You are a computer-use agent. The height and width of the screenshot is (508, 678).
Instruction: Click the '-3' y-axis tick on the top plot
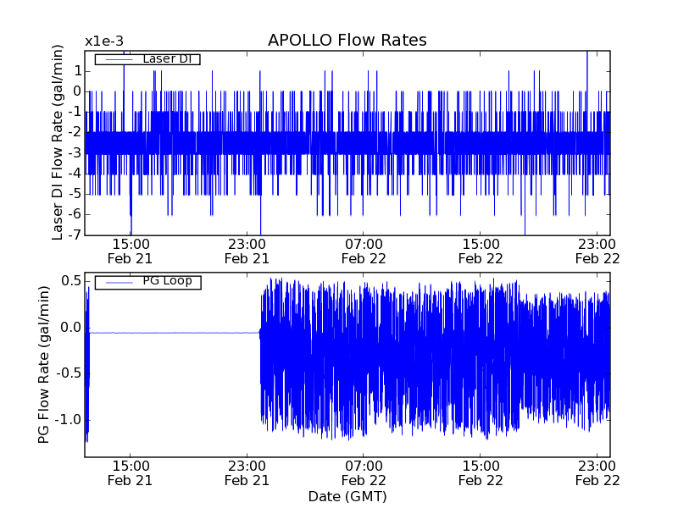pyautogui.click(x=75, y=152)
